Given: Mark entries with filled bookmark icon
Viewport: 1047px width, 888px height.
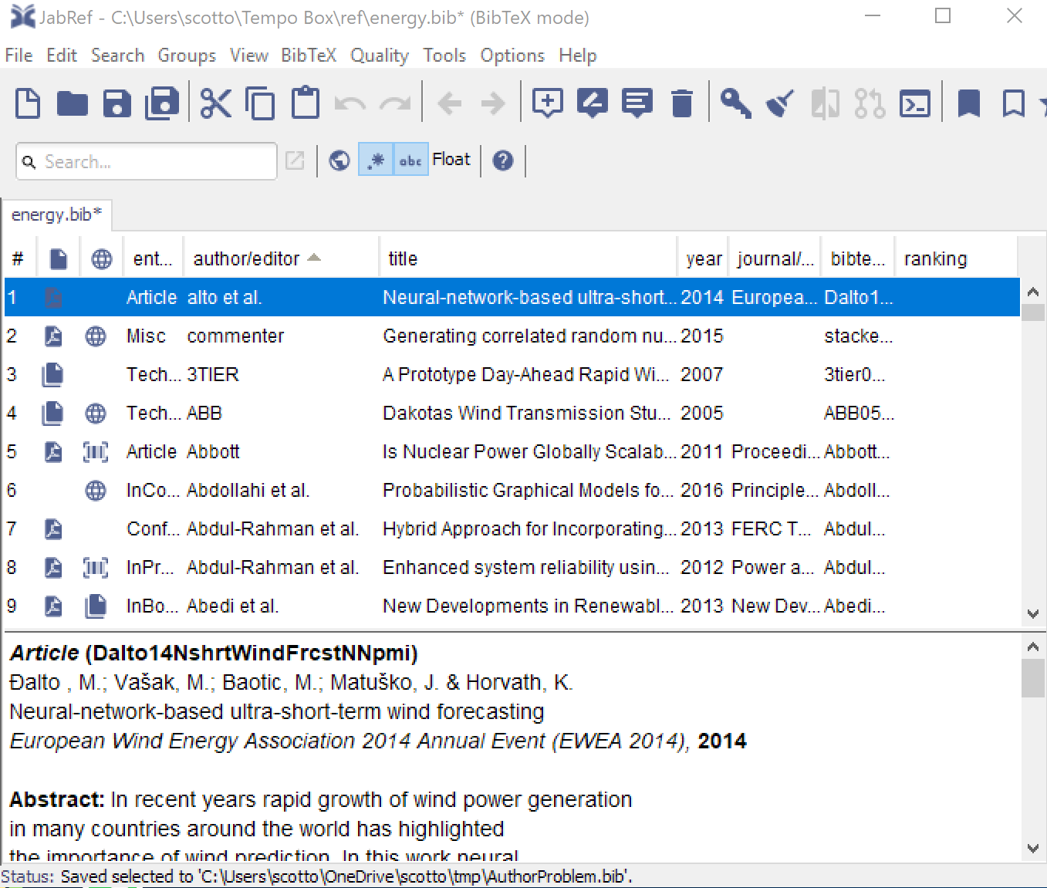Looking at the screenshot, I should [969, 103].
